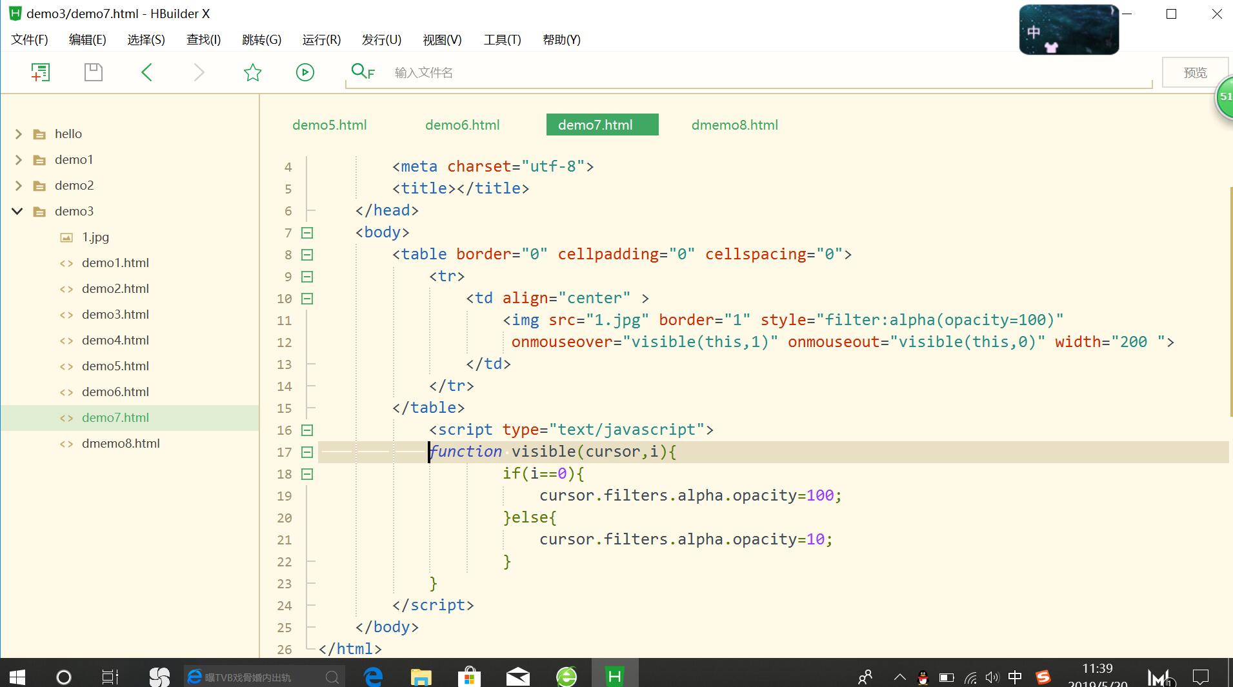Open the 文件(F) menu
This screenshot has width=1233, height=687.
[x=30, y=40]
